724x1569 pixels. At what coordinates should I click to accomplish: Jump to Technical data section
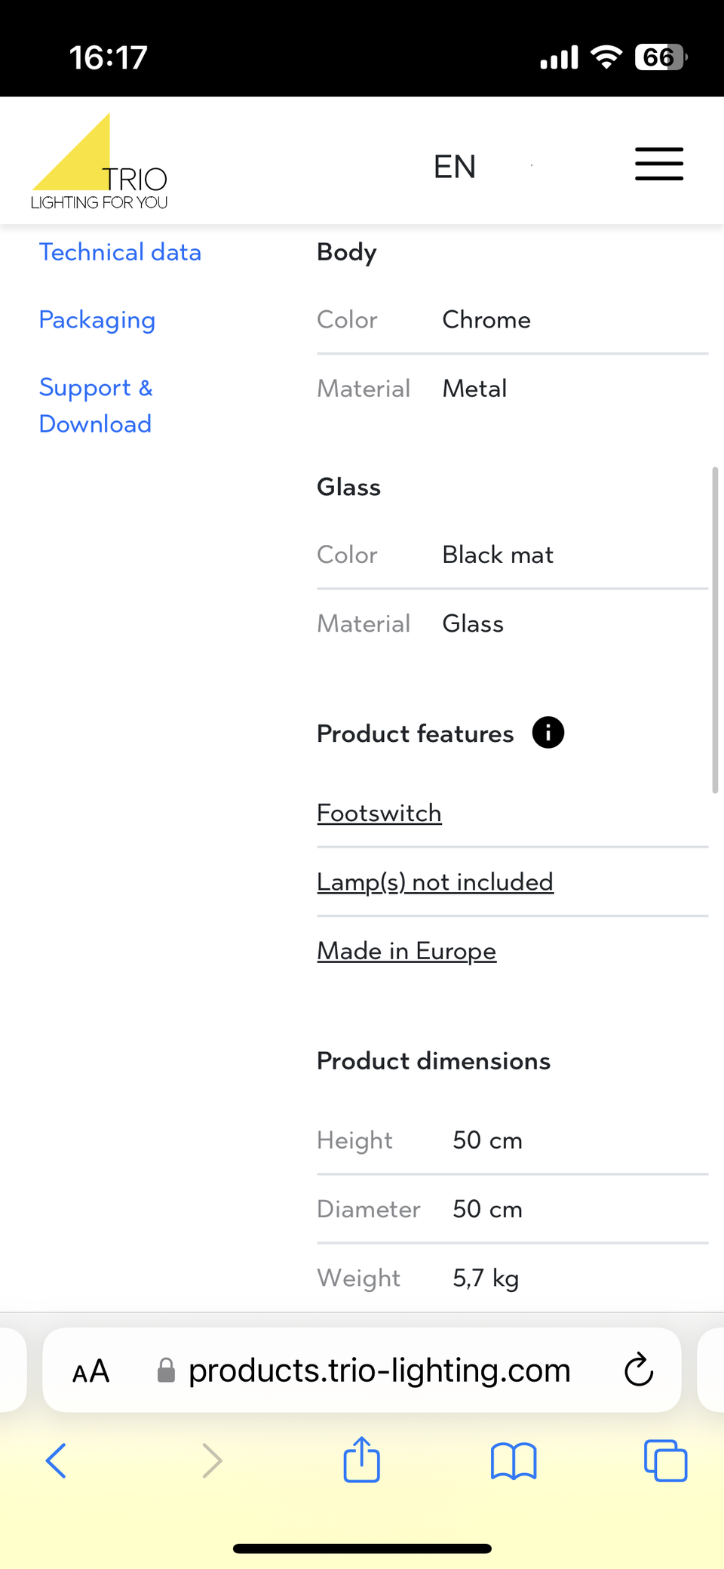point(120,252)
